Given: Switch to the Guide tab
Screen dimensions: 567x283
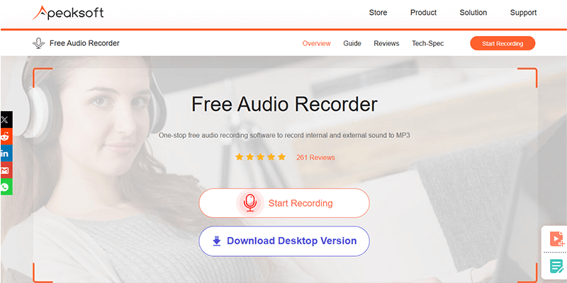Looking at the screenshot, I should (x=352, y=43).
